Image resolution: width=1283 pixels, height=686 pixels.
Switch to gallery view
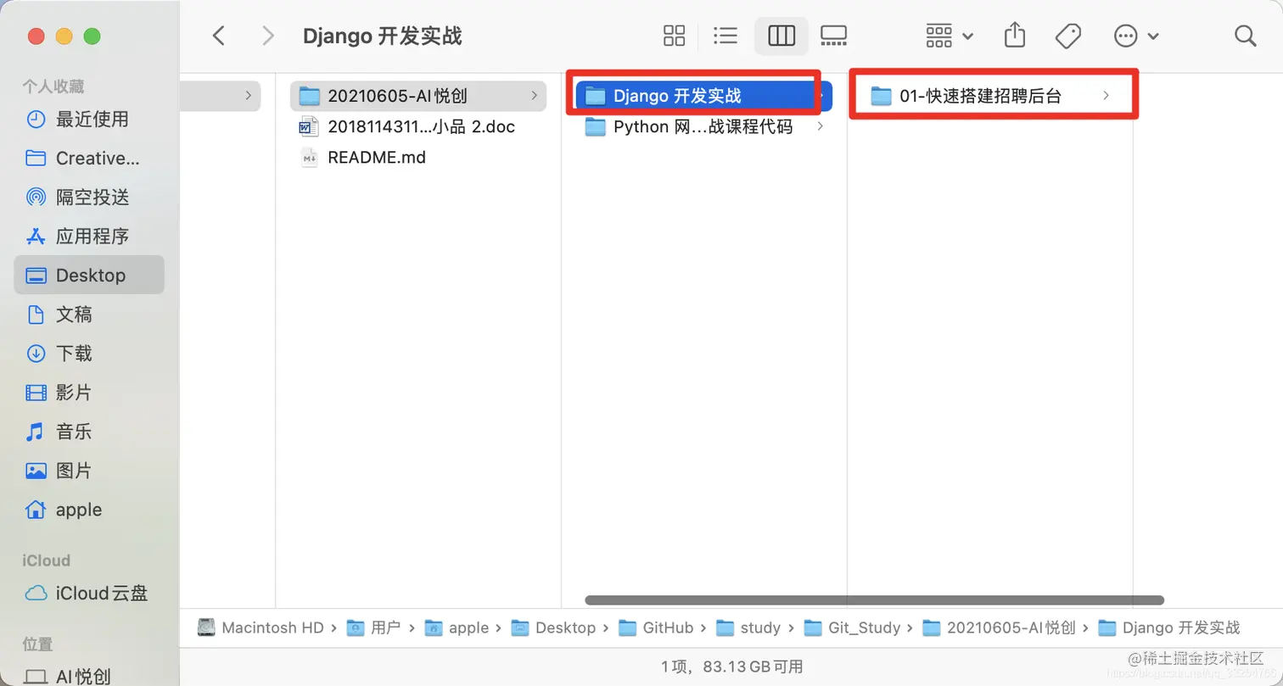(x=833, y=36)
